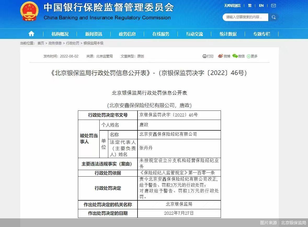The width and height of the screenshot is (308, 227).
Task: Click the site title 中国银行保险监督管理委员会
Action: (x=109, y=7)
